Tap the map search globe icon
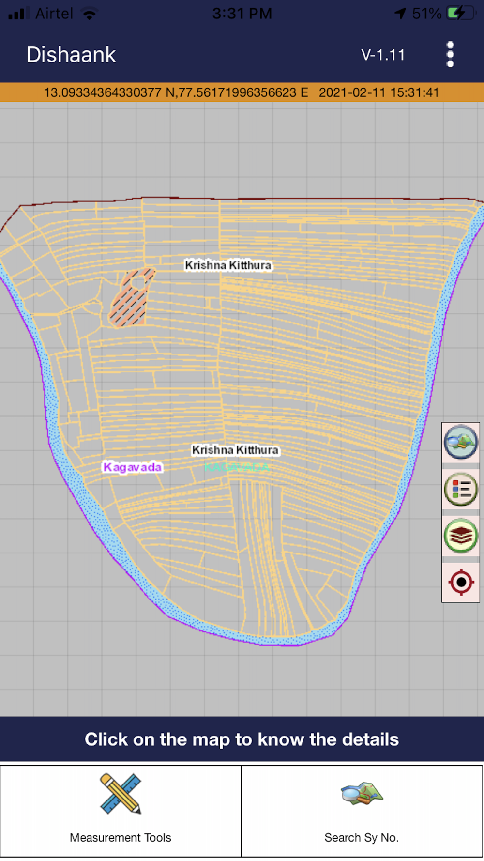Screen dimensions: 484x861 (x=460, y=442)
